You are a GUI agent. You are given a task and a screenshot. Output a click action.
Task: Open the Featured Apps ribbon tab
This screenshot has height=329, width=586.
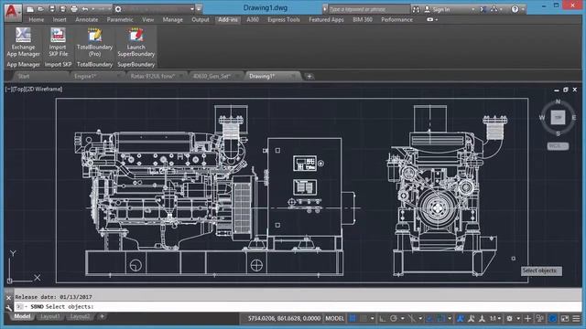[x=326, y=20]
